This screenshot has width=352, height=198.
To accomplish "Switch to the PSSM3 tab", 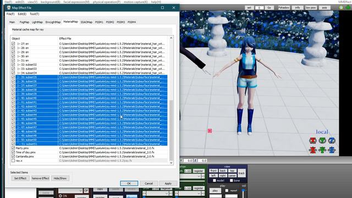I will [120, 22].
